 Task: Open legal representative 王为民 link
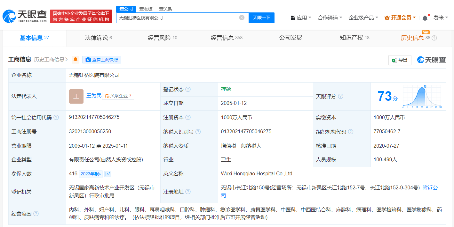click(x=94, y=96)
